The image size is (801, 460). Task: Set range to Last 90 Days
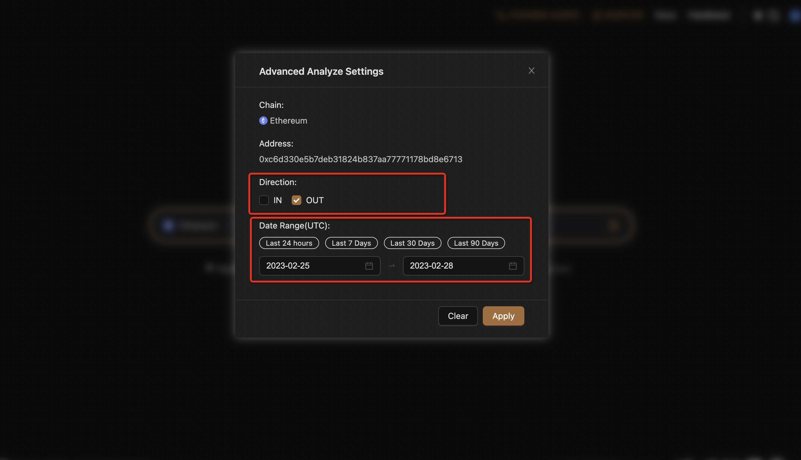pyautogui.click(x=476, y=243)
